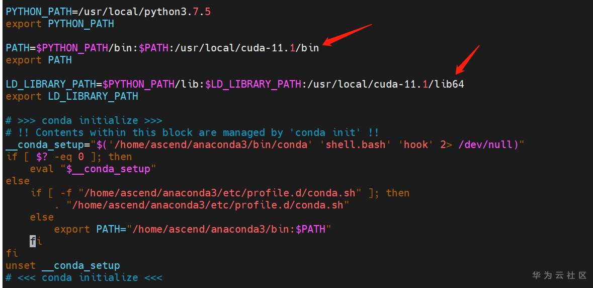Click the 'managed by conda init' comment line
Viewport: 593px width, 288px height.
192,132
